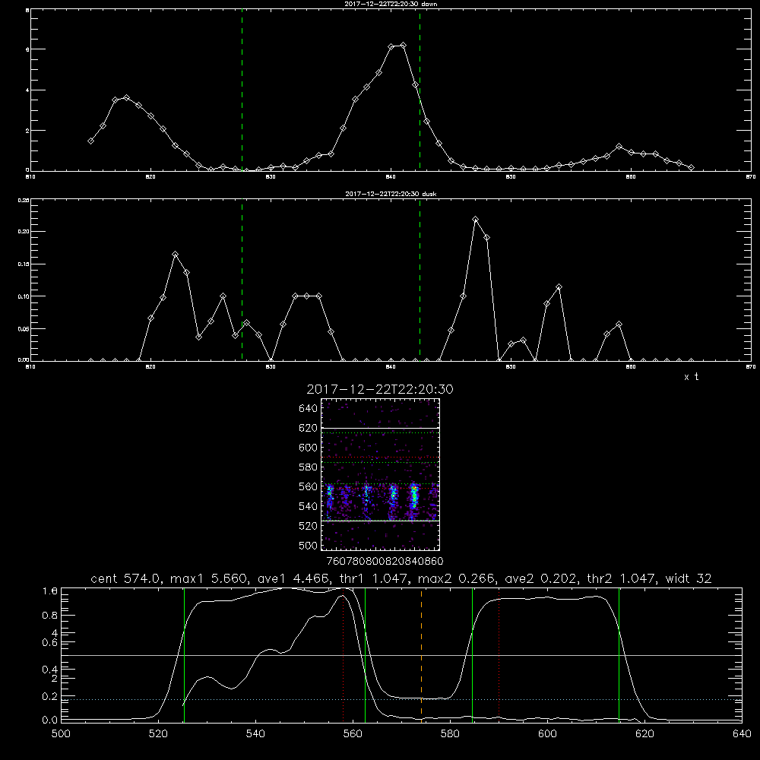Click the green vertical line near 562 in bottom plot
This screenshot has width=760, height=760.
click(365, 654)
